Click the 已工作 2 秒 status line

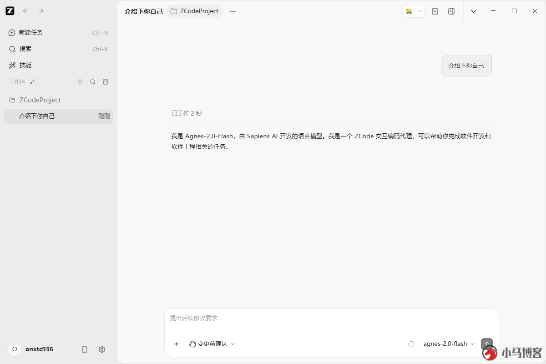click(x=187, y=113)
